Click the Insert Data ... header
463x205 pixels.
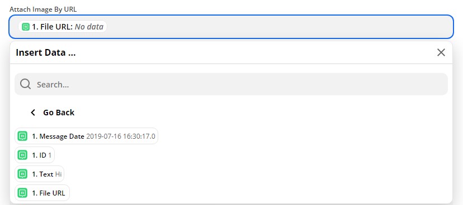coord(46,53)
